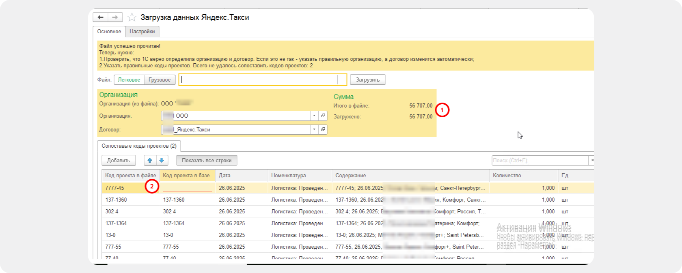Select file code cell 777-55

pyautogui.click(x=131, y=247)
